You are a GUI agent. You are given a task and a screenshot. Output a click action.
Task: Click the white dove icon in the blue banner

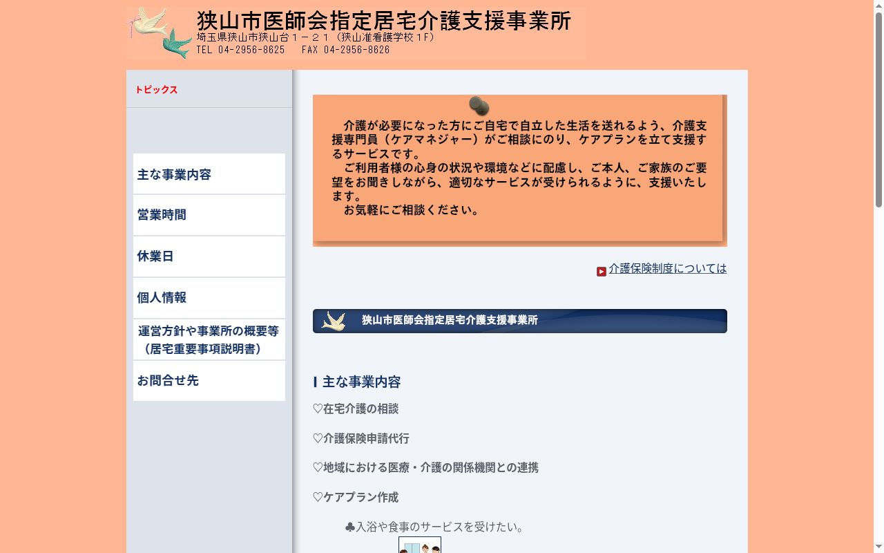point(334,321)
